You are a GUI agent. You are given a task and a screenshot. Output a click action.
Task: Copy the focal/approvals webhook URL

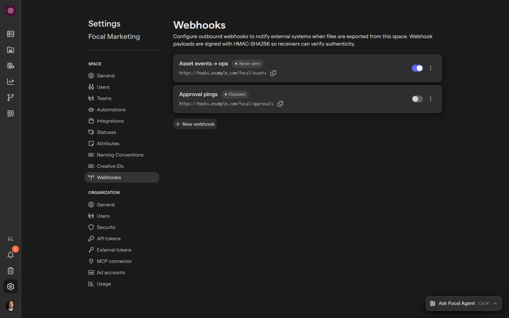click(x=280, y=104)
